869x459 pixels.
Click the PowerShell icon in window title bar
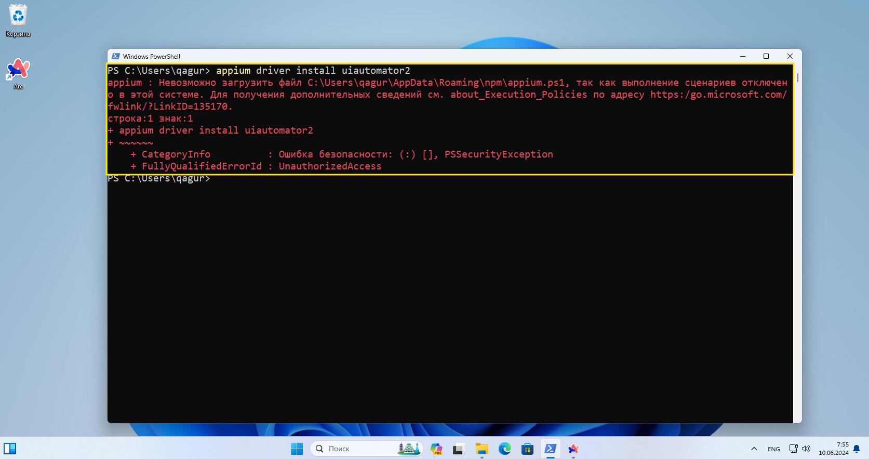coord(116,56)
